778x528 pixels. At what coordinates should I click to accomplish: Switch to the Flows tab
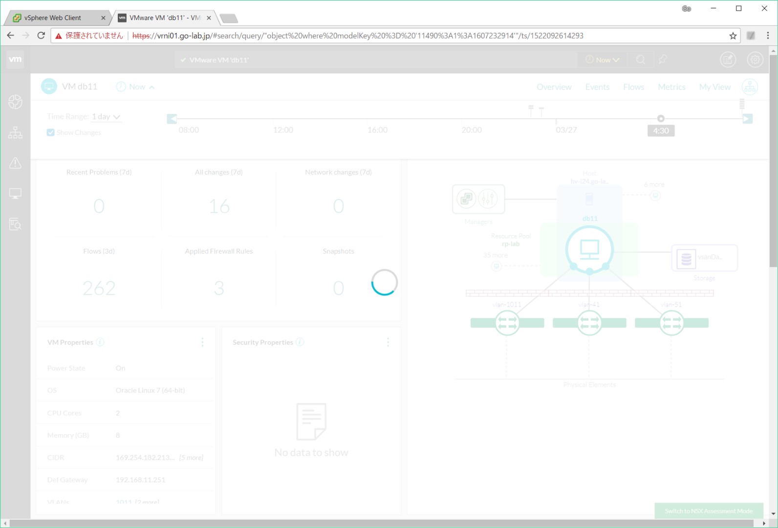[633, 87]
